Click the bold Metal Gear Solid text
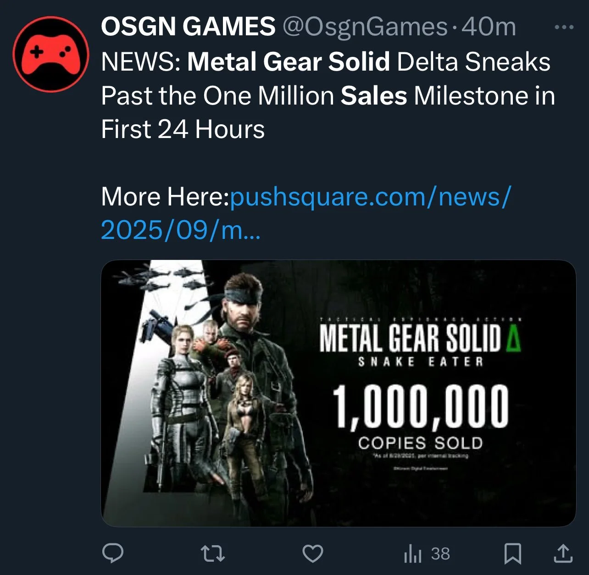This screenshot has width=589, height=575. point(289,61)
